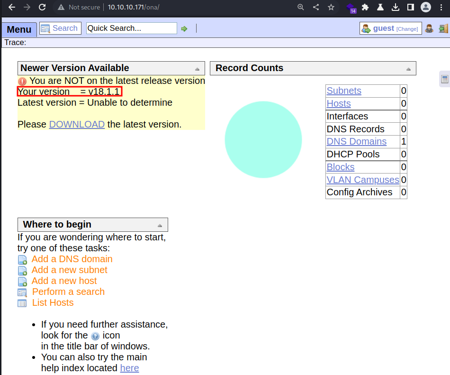Click the DNS Domains count value 1
This screenshot has width=450, height=375.
click(x=404, y=142)
